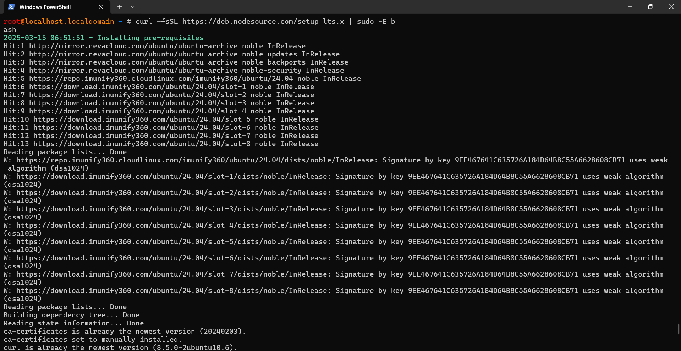Open the new tab dropdown chevron
The image size is (681, 351).
coord(133,7)
